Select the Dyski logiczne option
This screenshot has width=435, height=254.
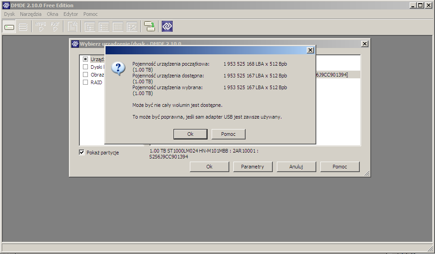tap(86, 67)
